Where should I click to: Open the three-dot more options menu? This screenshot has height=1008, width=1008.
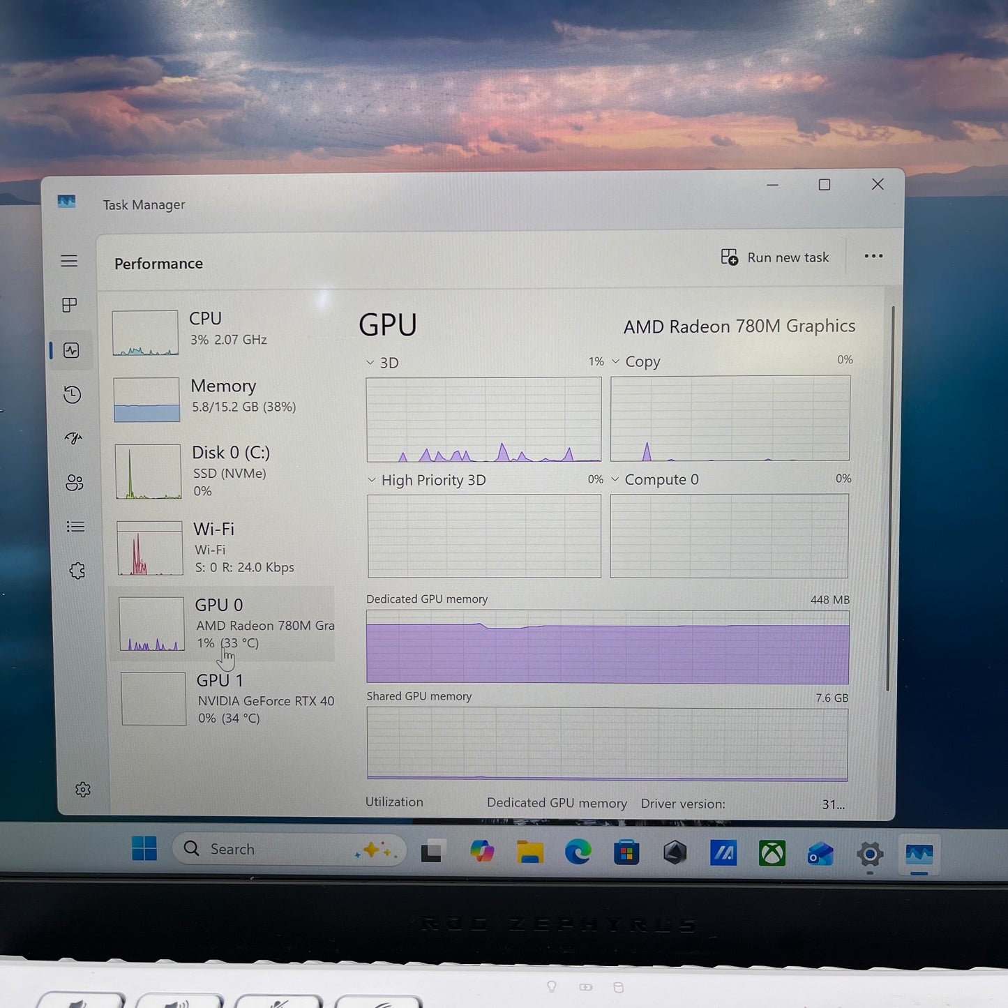click(873, 257)
